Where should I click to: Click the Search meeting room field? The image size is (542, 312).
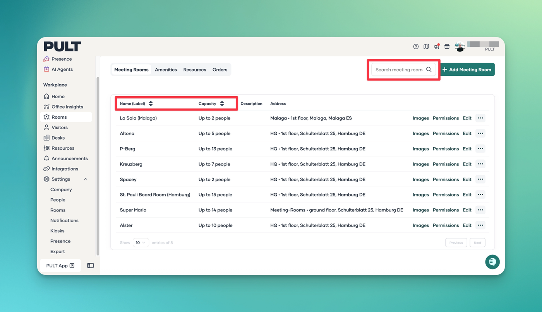(399, 70)
